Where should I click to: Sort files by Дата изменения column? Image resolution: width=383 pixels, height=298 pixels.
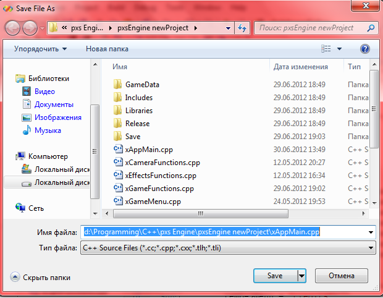(300, 66)
